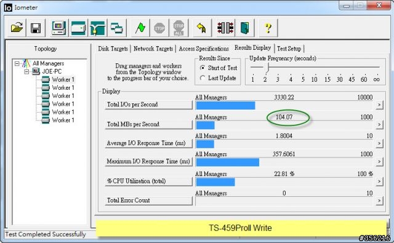Click the Total I/Os per Second progress bar
This screenshot has height=243, width=394.
point(284,105)
